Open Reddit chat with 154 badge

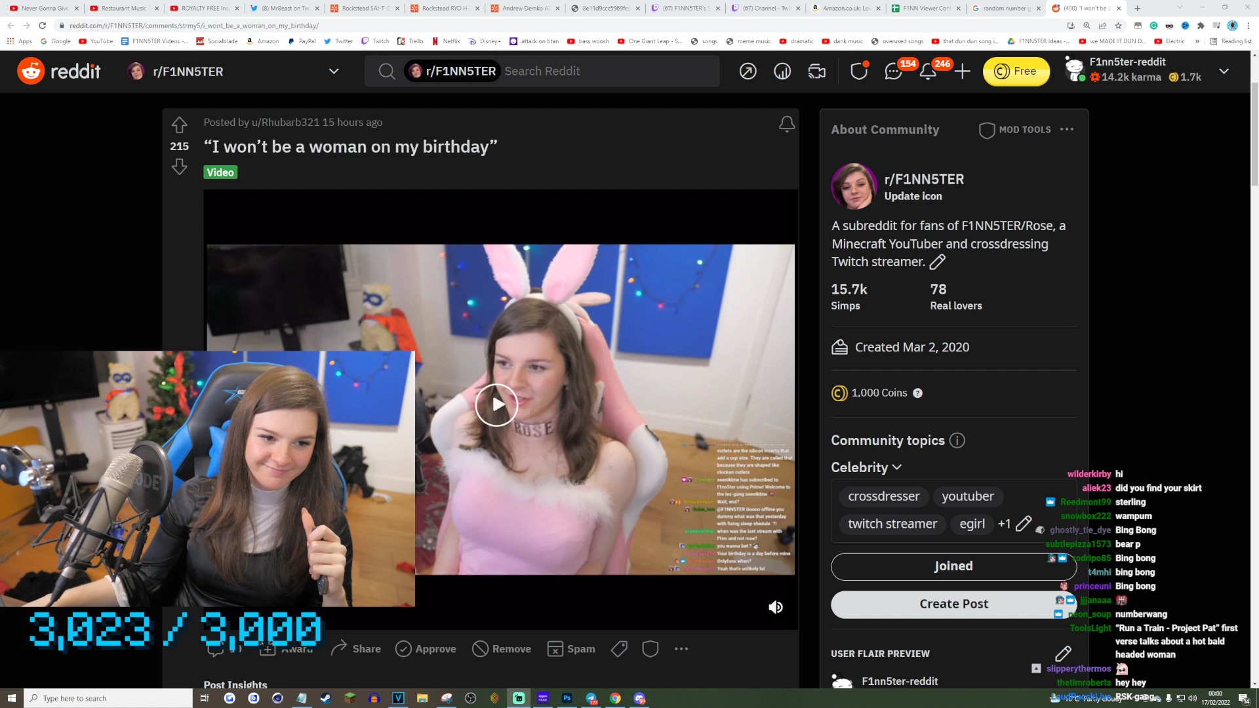click(x=894, y=71)
